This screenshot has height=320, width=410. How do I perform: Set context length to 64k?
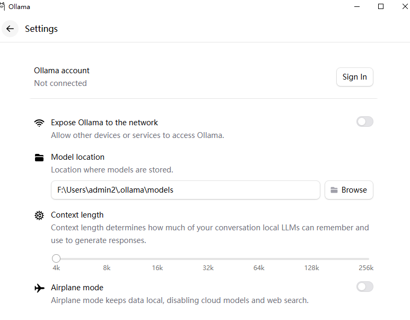pos(259,268)
